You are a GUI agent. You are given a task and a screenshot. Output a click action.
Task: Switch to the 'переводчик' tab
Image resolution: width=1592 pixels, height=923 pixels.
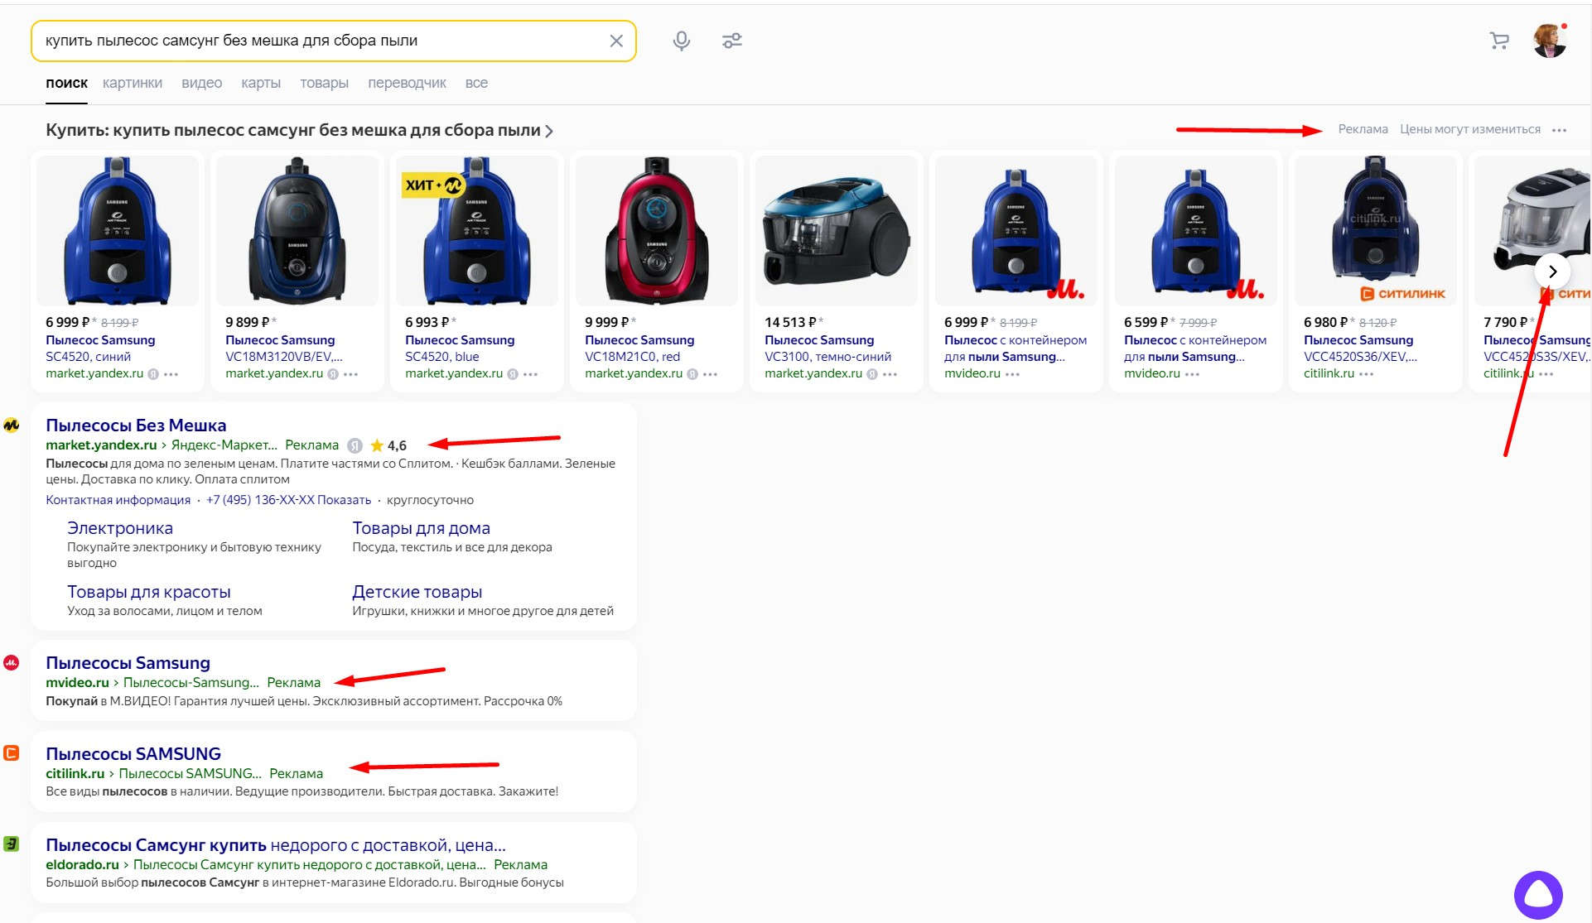tap(407, 83)
